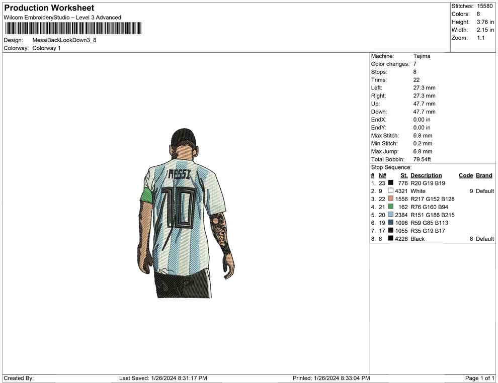The width and height of the screenshot is (498, 383).
Task: Click the Width value '2.15 in'
Action: pyautogui.click(x=485, y=30)
